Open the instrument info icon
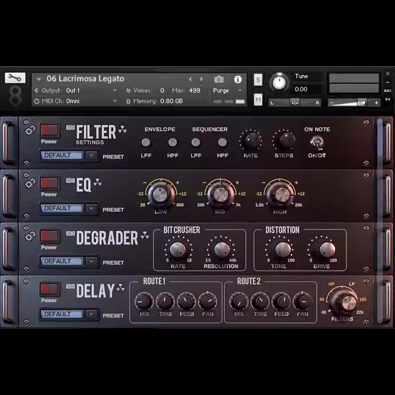 237,79
